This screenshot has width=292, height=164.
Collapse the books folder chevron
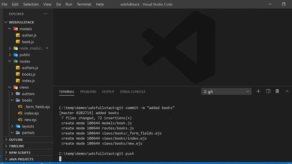12,100
